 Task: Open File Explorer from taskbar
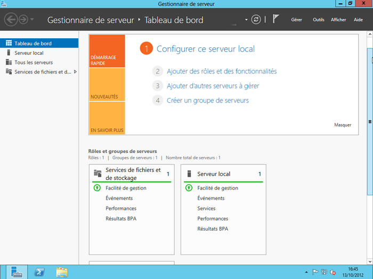point(62,273)
